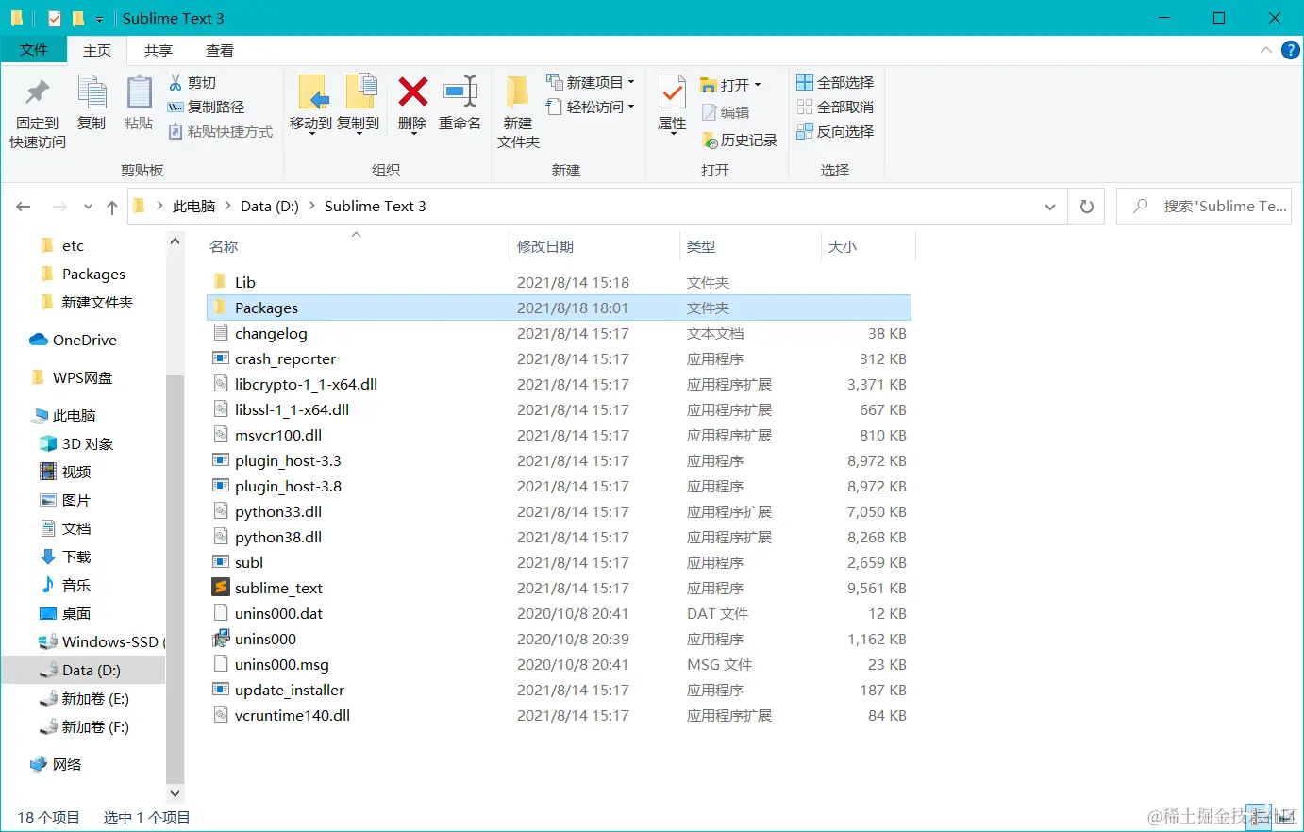This screenshot has width=1304, height=832.
Task: Switch to the Share (共享) tab
Action: 159,50
